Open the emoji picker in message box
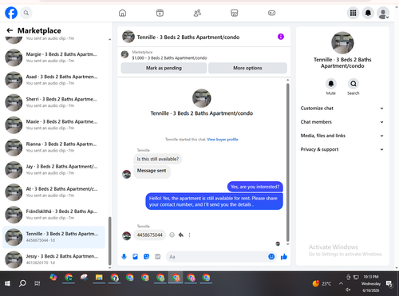 point(271,257)
